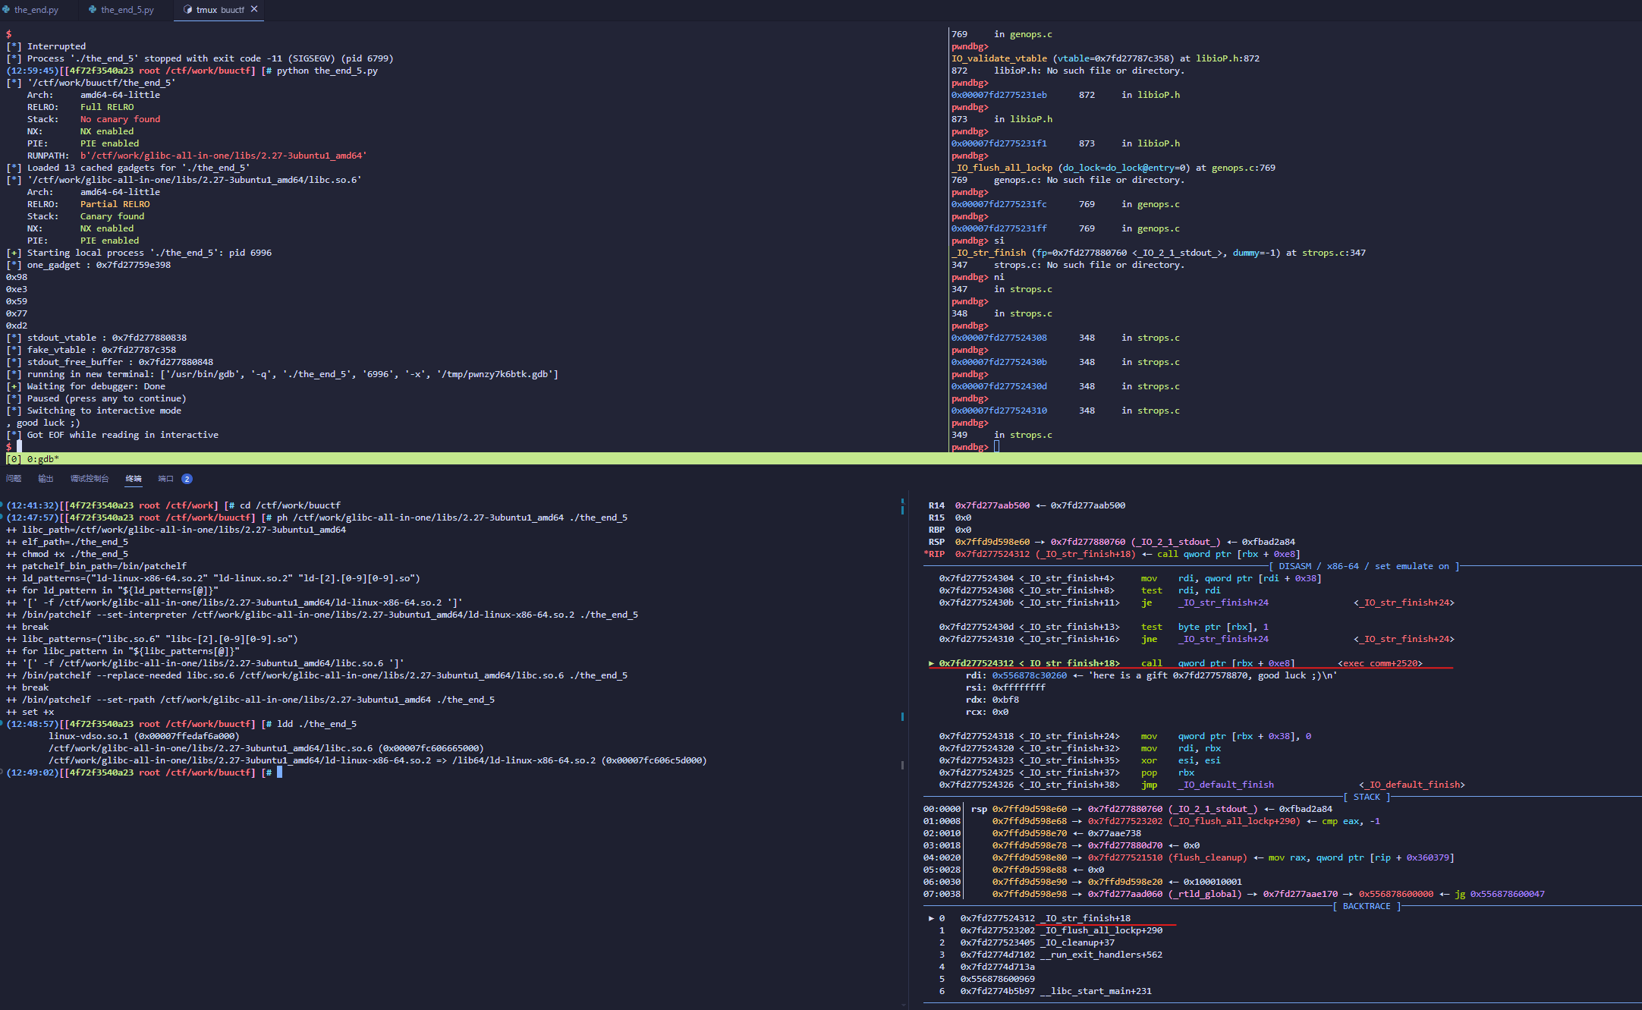Click the RUNPATH glibc path value
1642x1010 pixels.
click(x=223, y=156)
